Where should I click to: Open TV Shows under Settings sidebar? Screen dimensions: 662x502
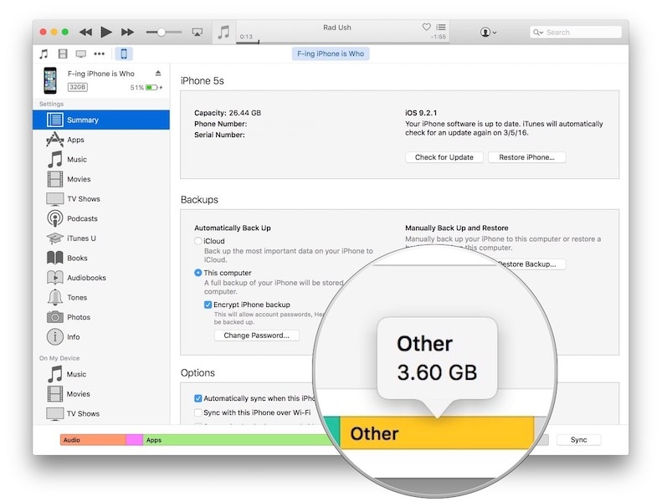pos(101,199)
